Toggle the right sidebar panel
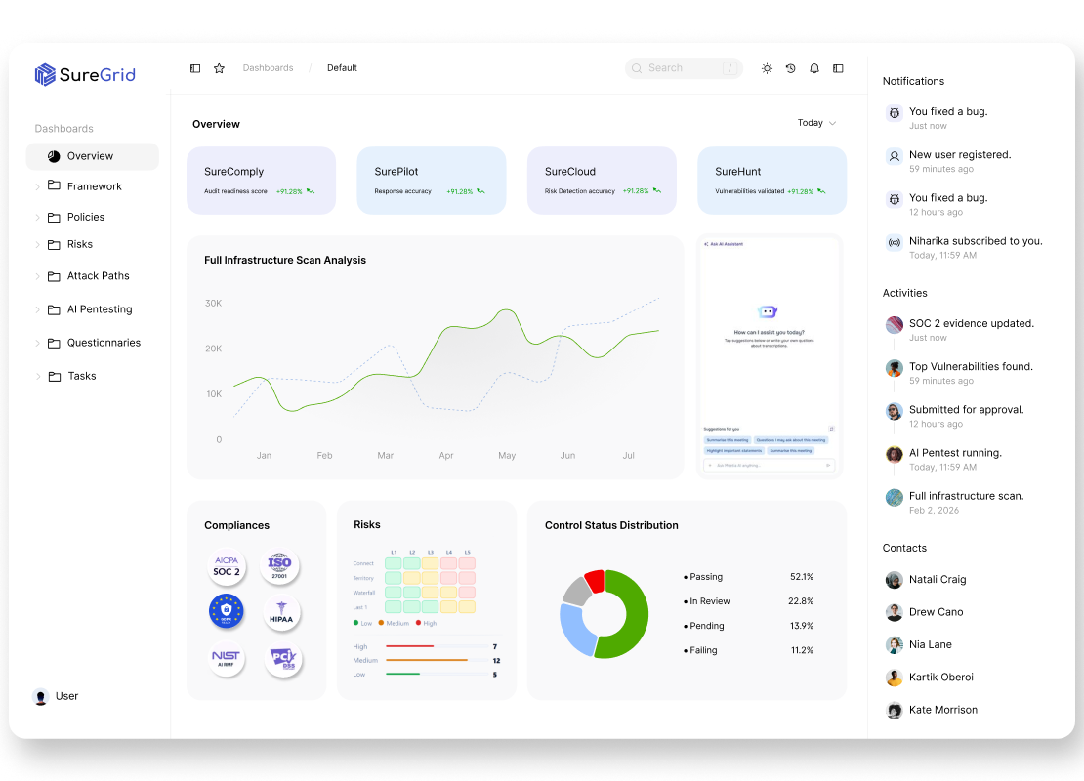Screen dimensions: 1084x781 tap(838, 68)
